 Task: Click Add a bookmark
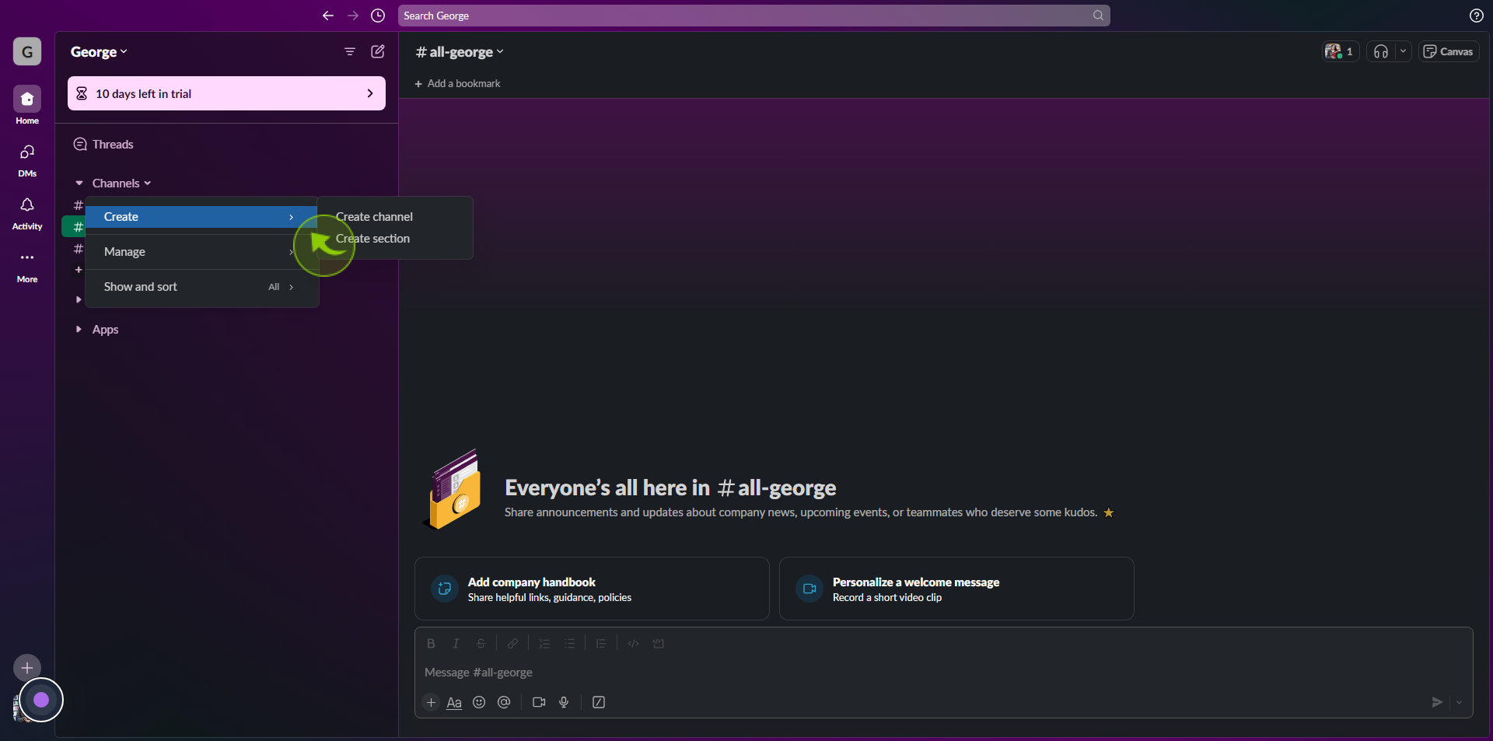pos(457,83)
